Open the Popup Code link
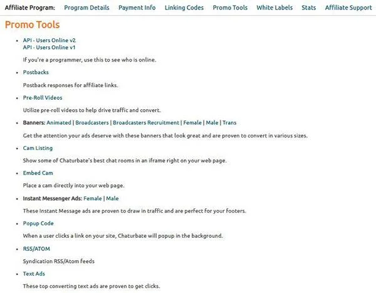 38,223
